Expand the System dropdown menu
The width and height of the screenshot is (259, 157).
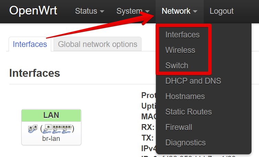pyautogui.click(x=133, y=11)
